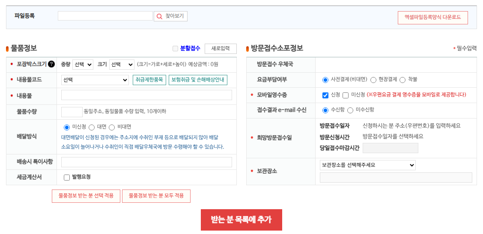Toggle the 분할접수 checkbox

coord(175,48)
